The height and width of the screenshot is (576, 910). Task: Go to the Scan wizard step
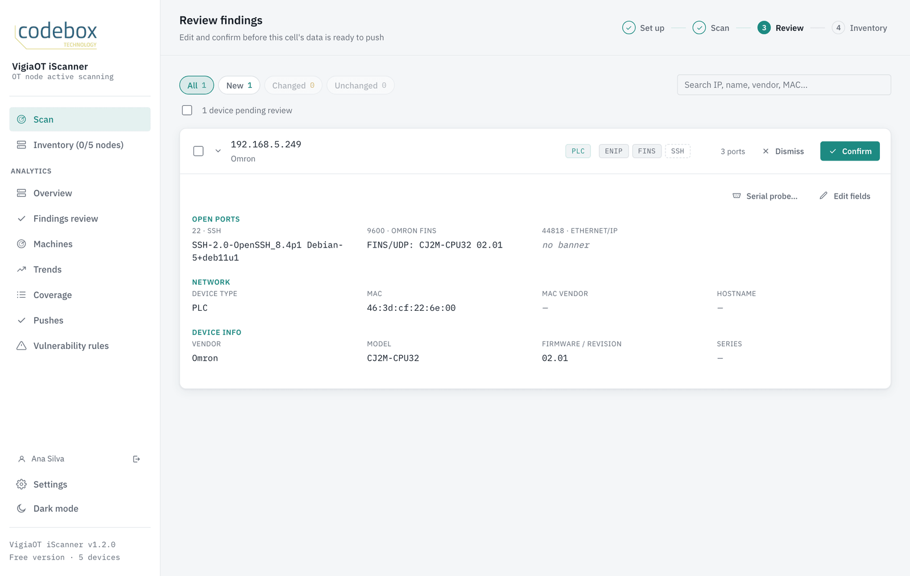point(711,28)
